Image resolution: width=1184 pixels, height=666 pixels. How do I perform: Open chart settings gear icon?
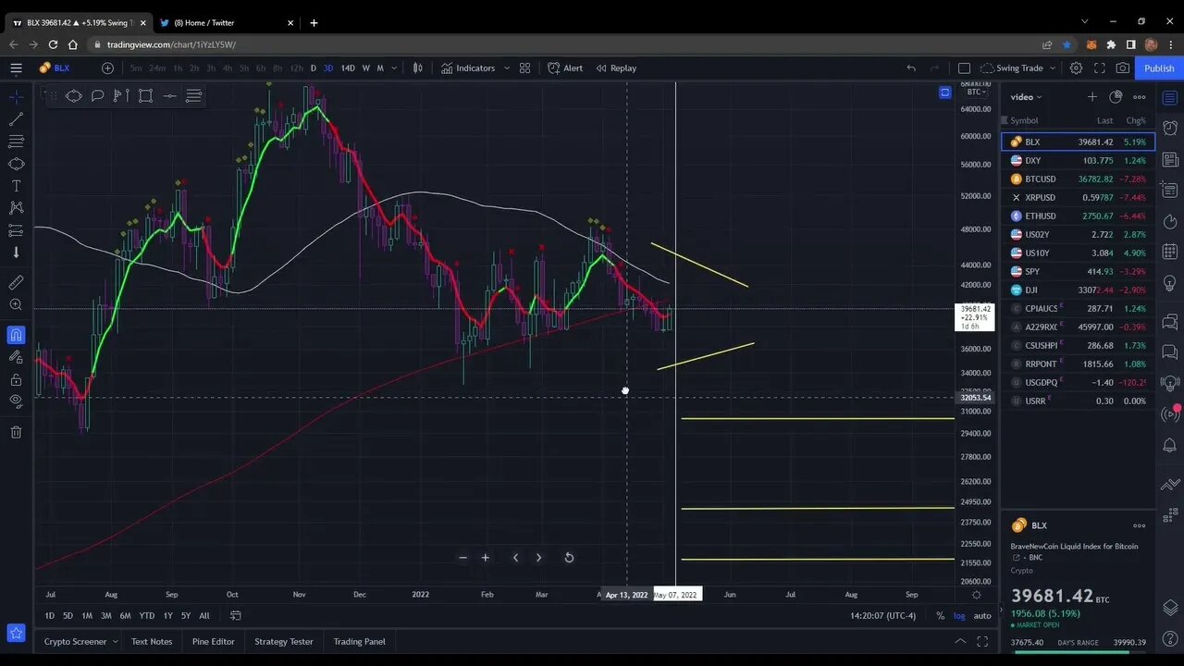pos(1076,68)
